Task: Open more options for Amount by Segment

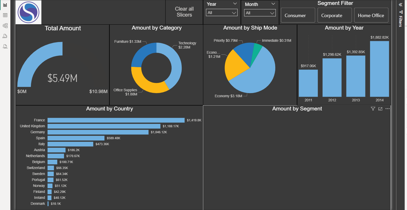Action: pos(388,109)
